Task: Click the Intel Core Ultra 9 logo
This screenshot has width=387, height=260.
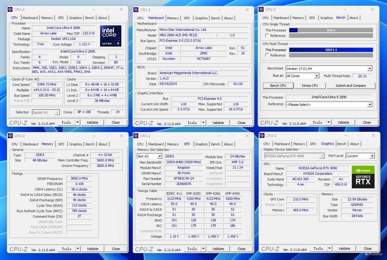Action: (110, 36)
